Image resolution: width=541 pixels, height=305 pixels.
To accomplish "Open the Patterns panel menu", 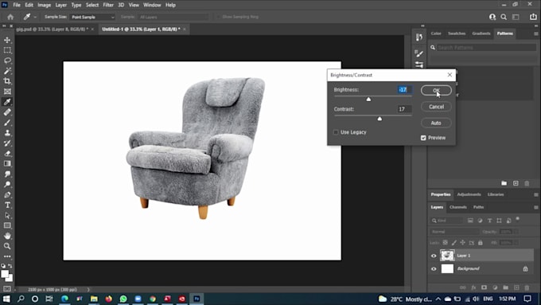I will pyautogui.click(x=535, y=33).
